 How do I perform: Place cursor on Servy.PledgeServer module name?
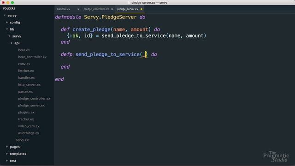coord(110,17)
